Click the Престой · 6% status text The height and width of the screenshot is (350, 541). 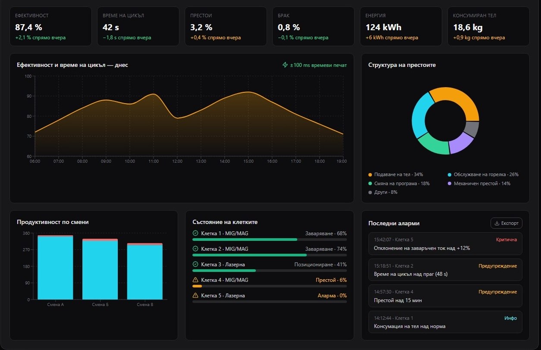pyautogui.click(x=331, y=280)
